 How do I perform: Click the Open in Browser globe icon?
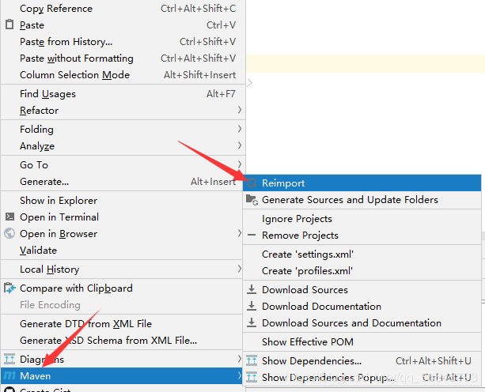9,233
